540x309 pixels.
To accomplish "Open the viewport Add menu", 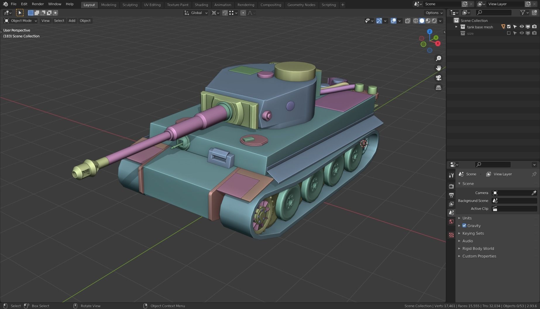I will coord(72,21).
